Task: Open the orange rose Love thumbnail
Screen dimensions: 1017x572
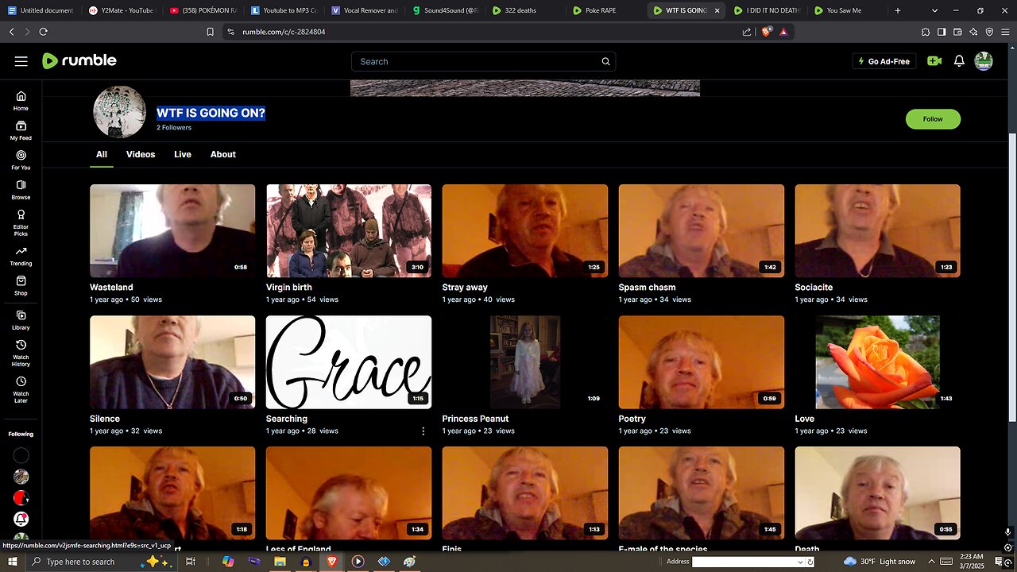Action: click(x=878, y=362)
